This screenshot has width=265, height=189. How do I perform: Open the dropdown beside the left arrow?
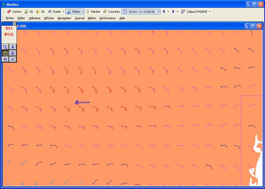[x=168, y=12]
